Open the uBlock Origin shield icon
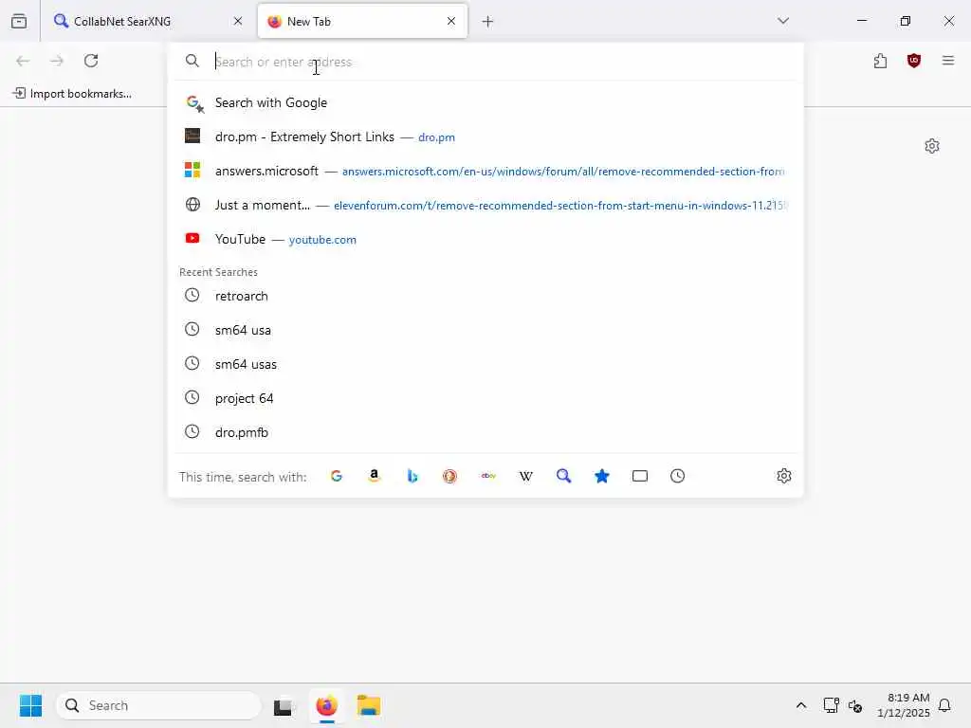The image size is (971, 728). coord(914,61)
